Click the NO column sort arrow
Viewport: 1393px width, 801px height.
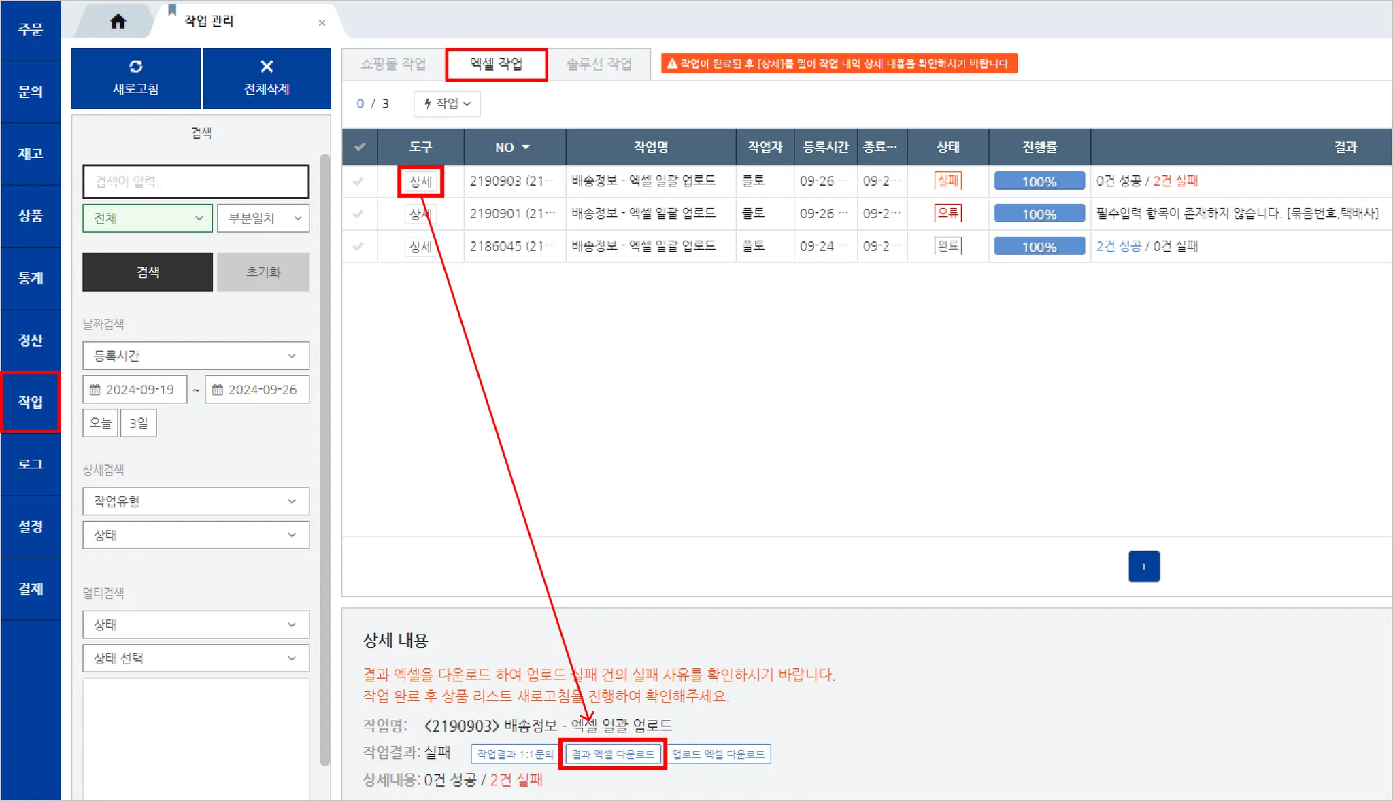[526, 148]
